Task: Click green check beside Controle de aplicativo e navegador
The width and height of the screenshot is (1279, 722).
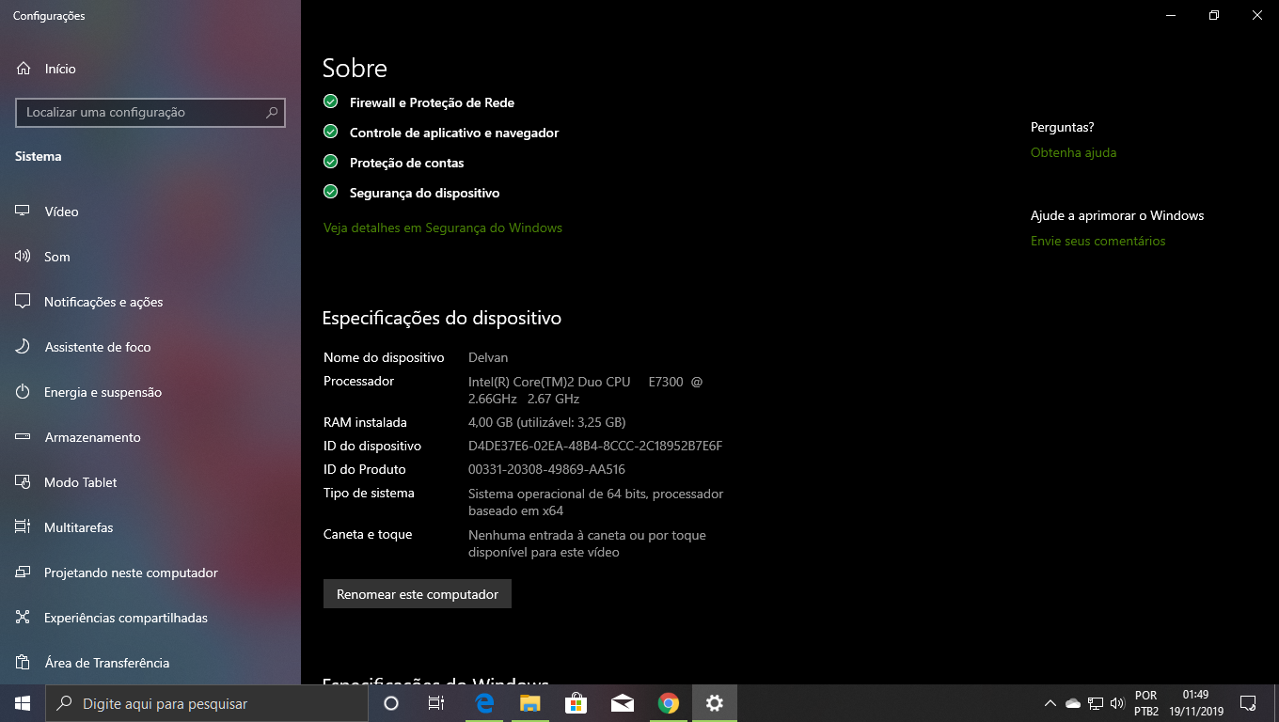Action: tap(330, 132)
